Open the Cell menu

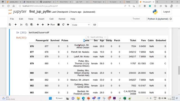pos(51,19)
